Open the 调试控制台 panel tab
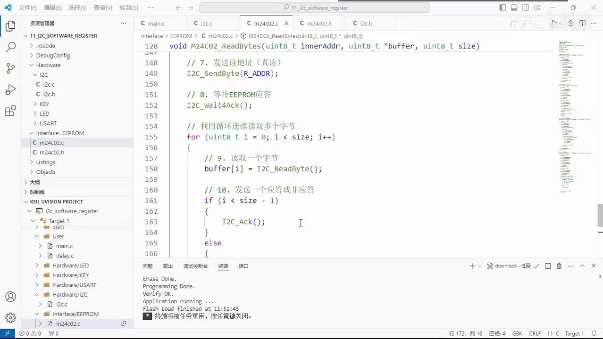This screenshot has height=339, width=603. (x=195, y=266)
